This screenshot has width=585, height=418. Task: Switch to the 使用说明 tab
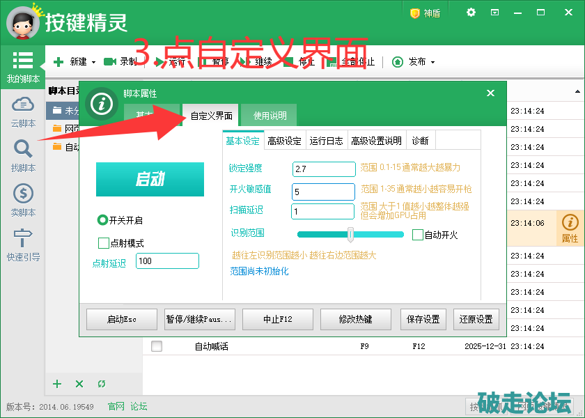270,116
